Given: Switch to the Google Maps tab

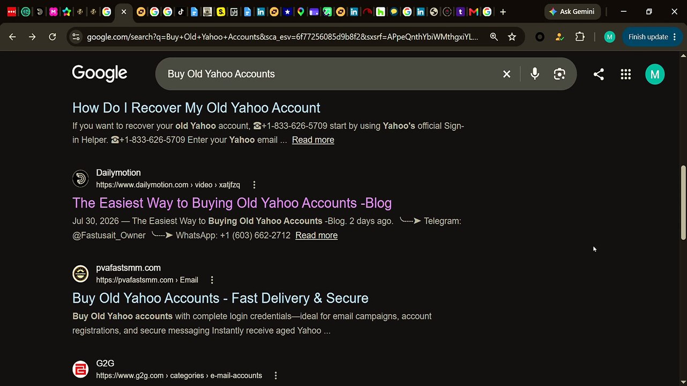Looking at the screenshot, I should [301, 12].
